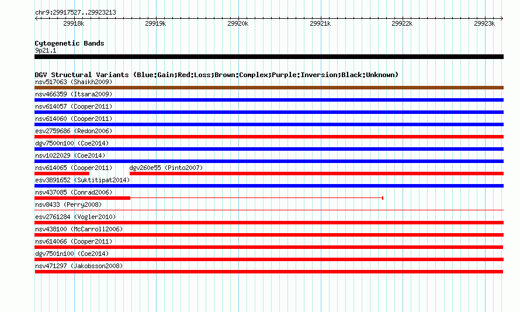Click the blue dgv7500n100 gain bar
This screenshot has height=312, width=520.
click(269, 149)
